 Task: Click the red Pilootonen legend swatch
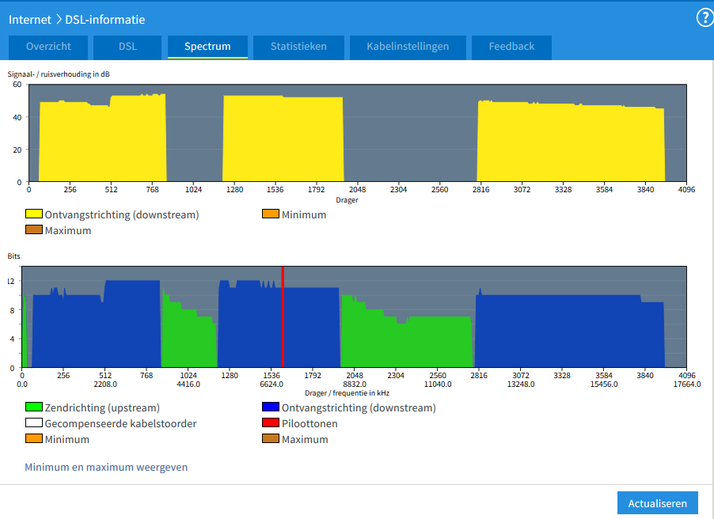pos(270,424)
